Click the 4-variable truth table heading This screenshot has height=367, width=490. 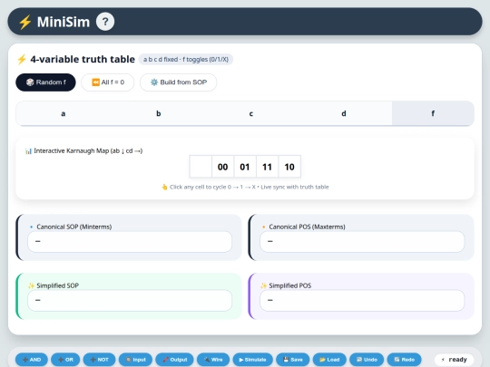pos(83,59)
